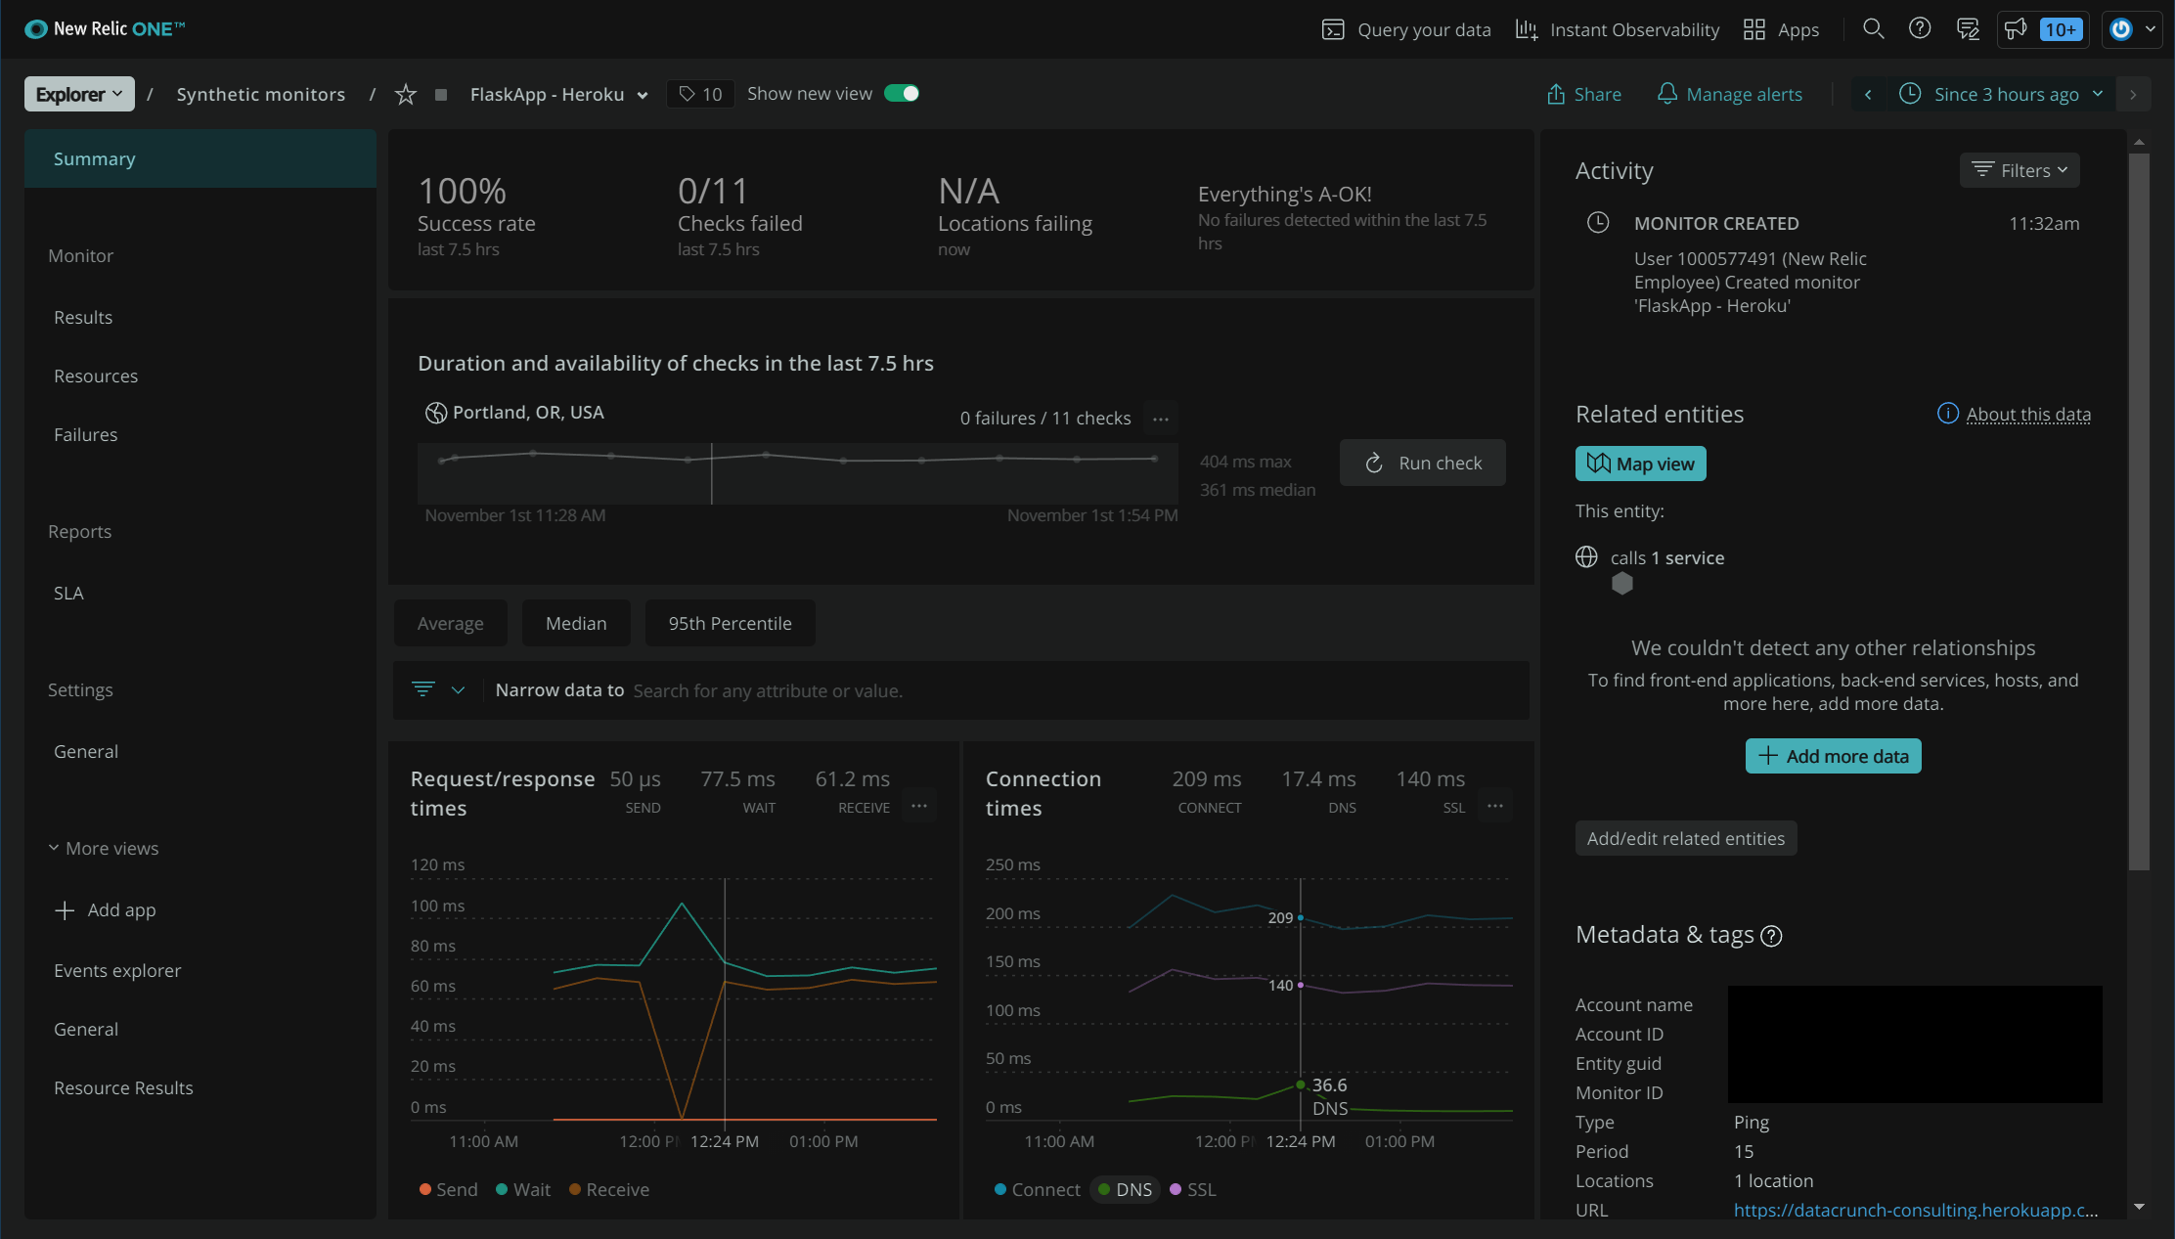Click the gray status square icon

point(441,95)
